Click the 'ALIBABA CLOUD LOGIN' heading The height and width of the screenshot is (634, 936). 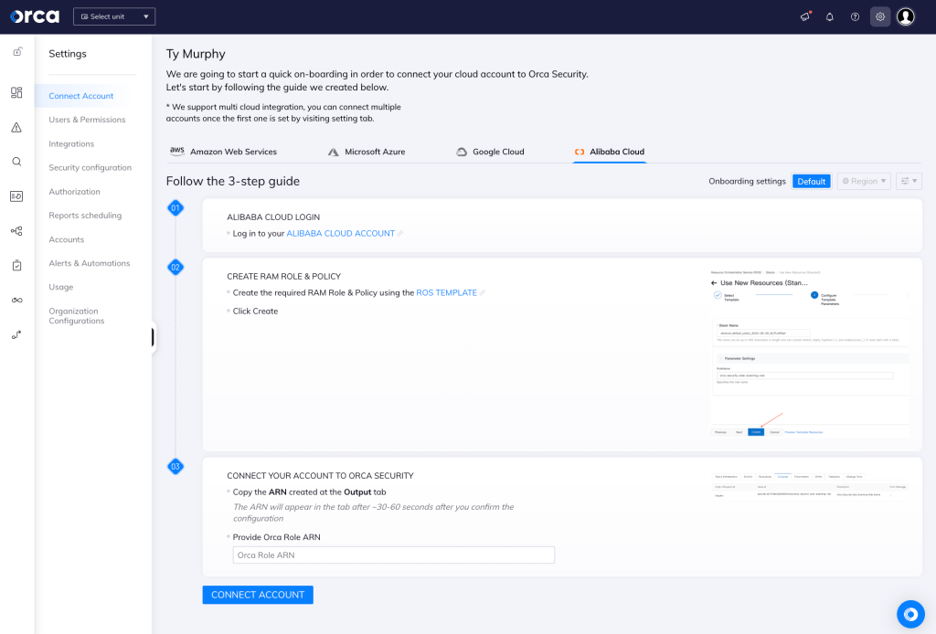point(273,217)
